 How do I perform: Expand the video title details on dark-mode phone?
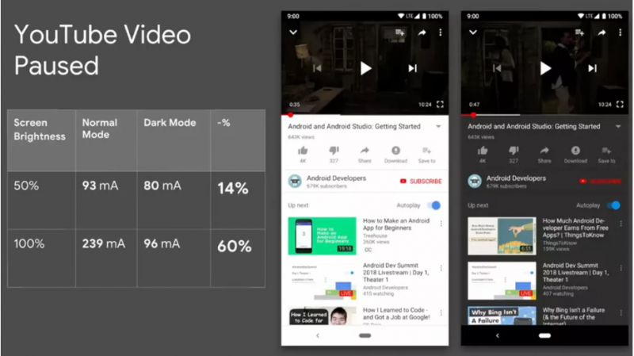(618, 127)
